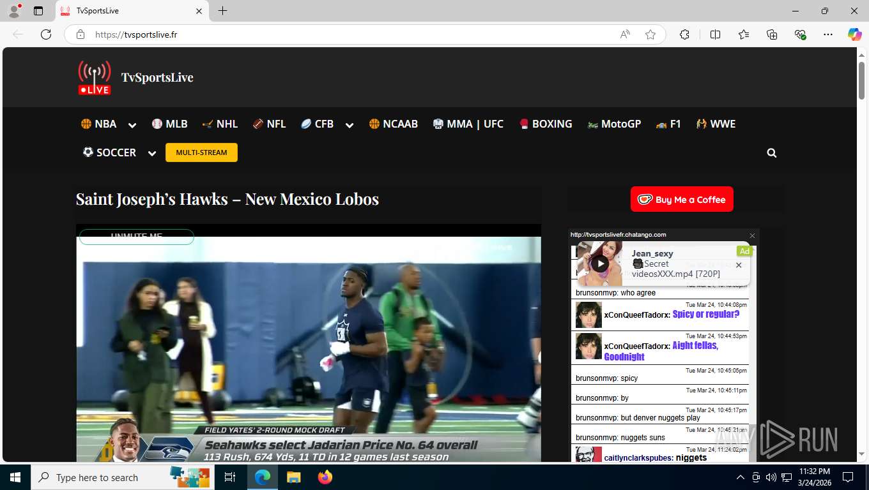Open Microsoft Edge from taskbar

(262, 477)
